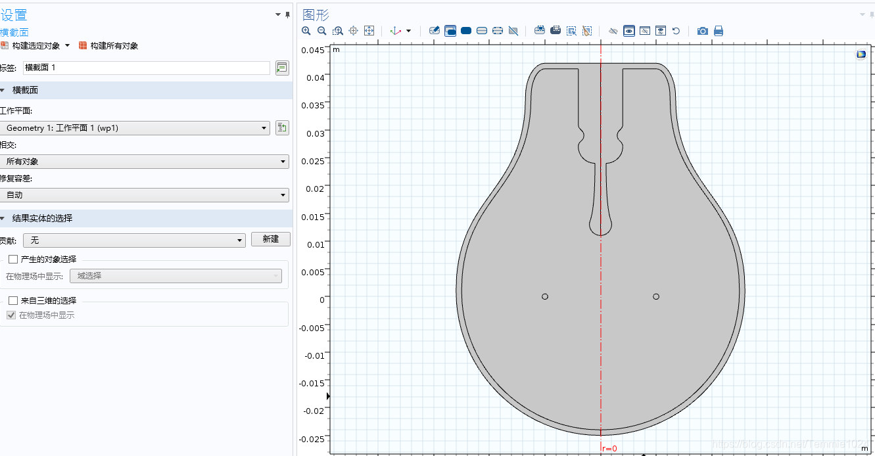Click the small circle right of the axis
Image resolution: width=875 pixels, height=456 pixels.
pyautogui.click(x=656, y=297)
